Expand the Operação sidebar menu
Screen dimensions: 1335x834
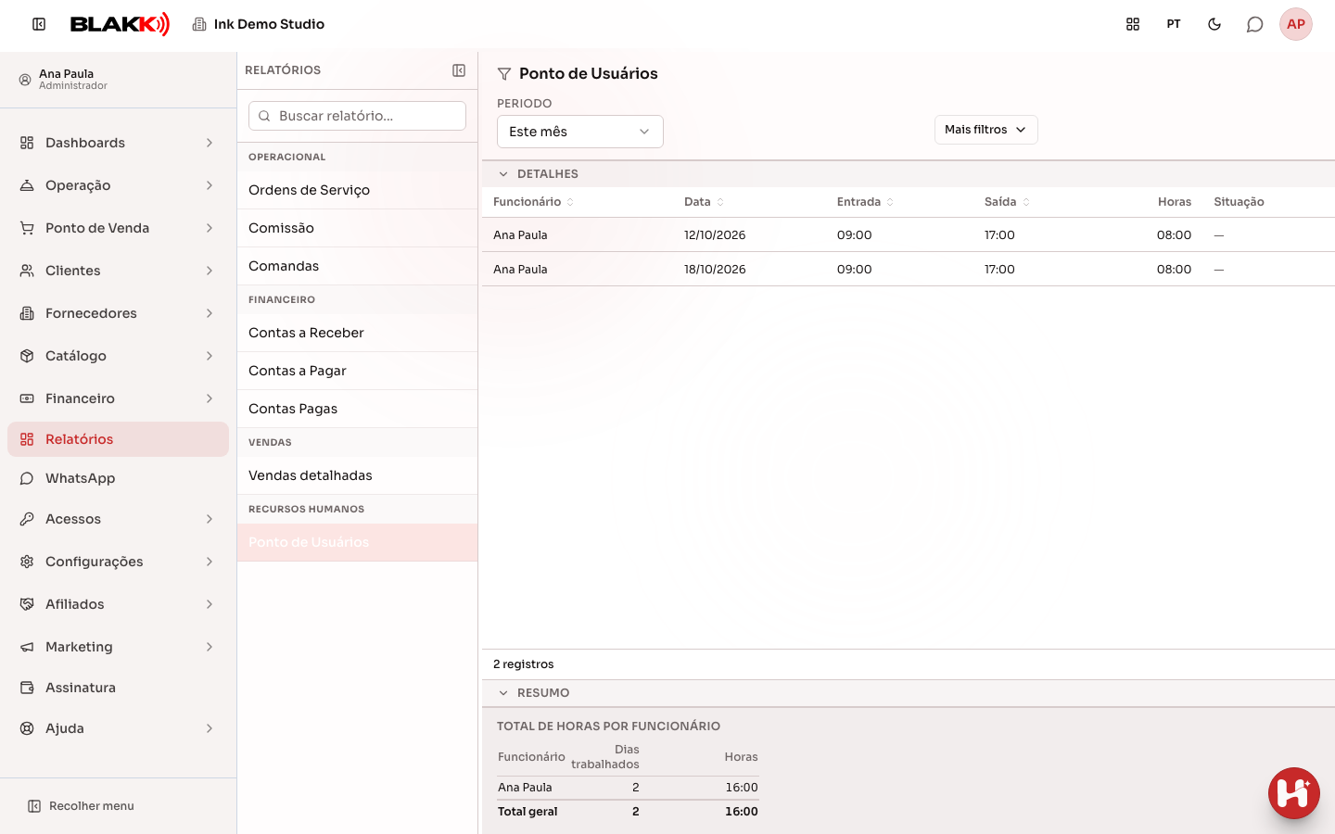pos(118,185)
